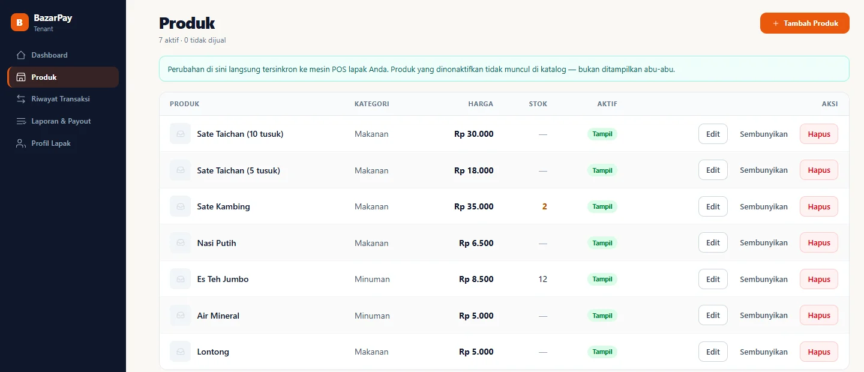
Task: Open the Profil Lapak page
Action: (x=63, y=143)
